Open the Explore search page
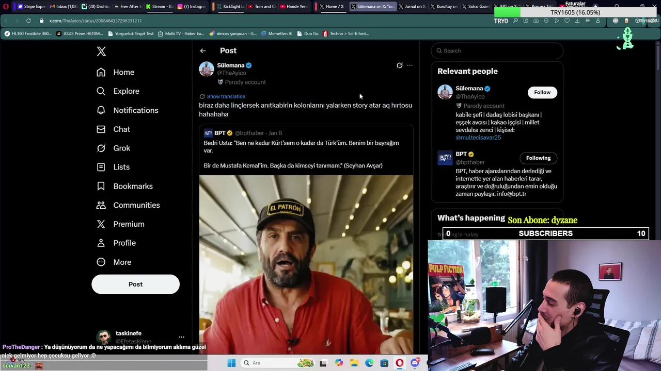Screen dimensions: 661x371 tap(118, 91)
